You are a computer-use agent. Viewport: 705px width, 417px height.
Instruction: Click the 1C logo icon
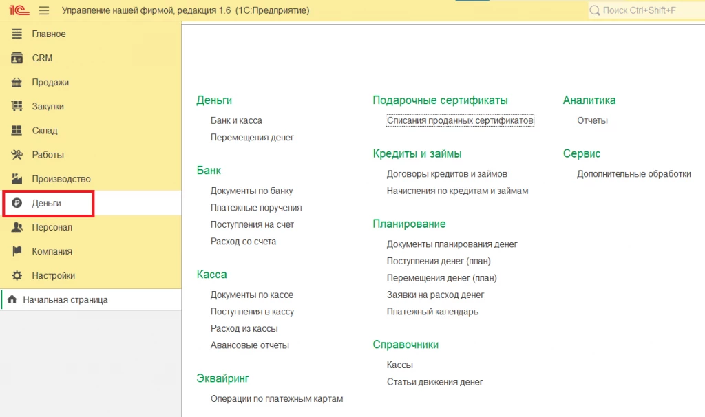[19, 10]
